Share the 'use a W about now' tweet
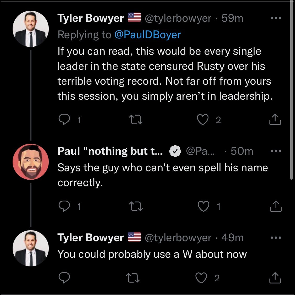 pyautogui.click(x=275, y=278)
